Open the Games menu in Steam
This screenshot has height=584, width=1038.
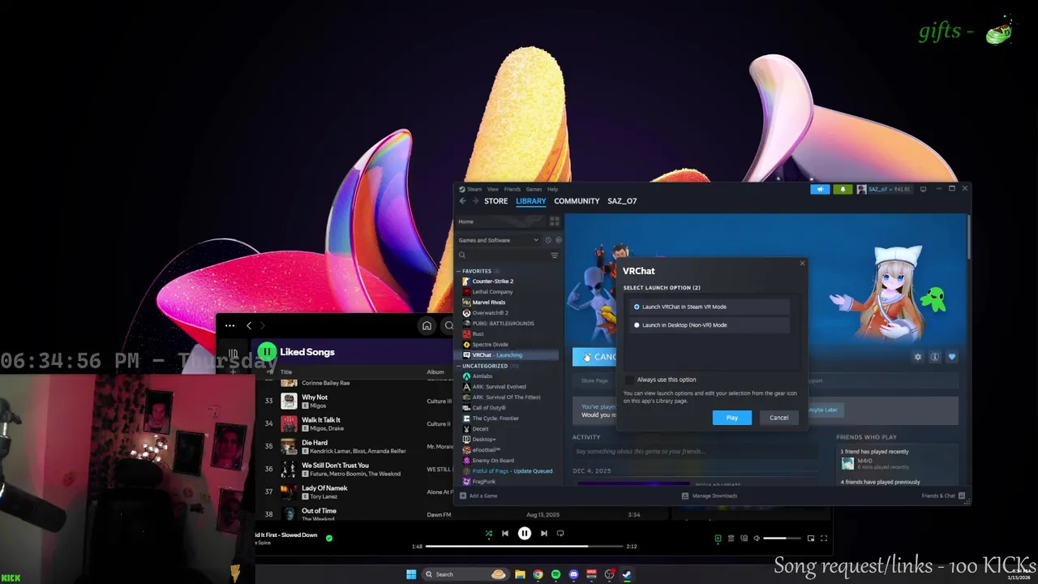pos(534,189)
